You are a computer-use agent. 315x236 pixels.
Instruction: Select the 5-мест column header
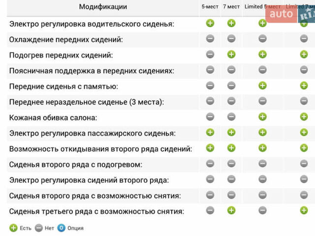[x=210, y=6]
